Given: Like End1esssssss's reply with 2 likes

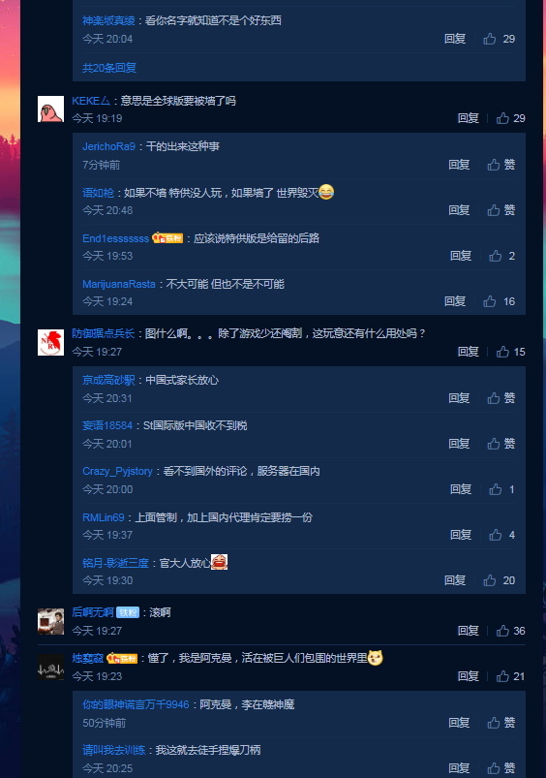Looking at the screenshot, I should [501, 256].
